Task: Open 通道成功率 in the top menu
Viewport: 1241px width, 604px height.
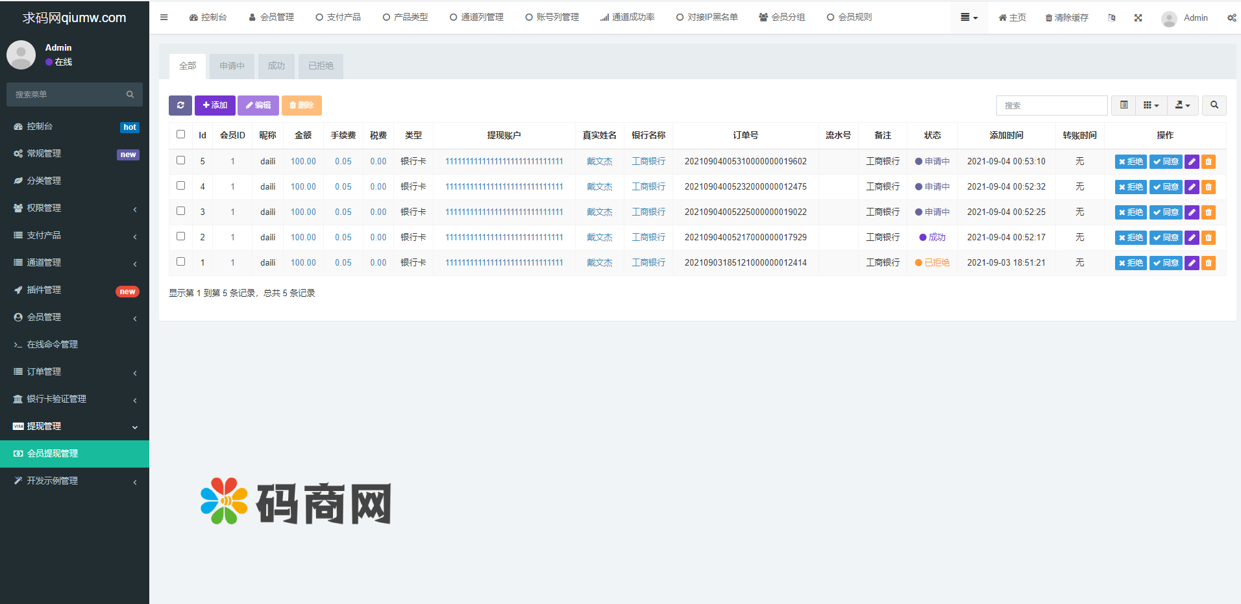Action: (628, 18)
